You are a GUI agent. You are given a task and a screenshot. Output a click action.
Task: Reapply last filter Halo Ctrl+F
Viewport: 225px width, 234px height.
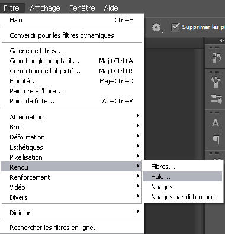[x=72, y=20]
